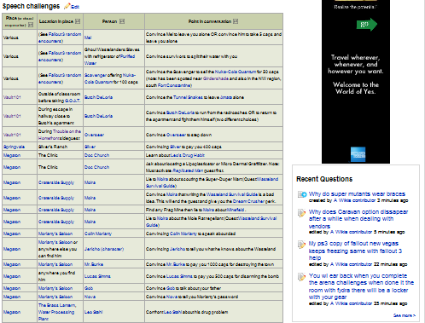The image size is (425, 323).
Task: Click the icon beside the super mutants braces question
Action: (302, 194)
